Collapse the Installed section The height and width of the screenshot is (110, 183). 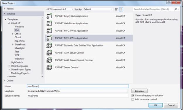coord(5,14)
